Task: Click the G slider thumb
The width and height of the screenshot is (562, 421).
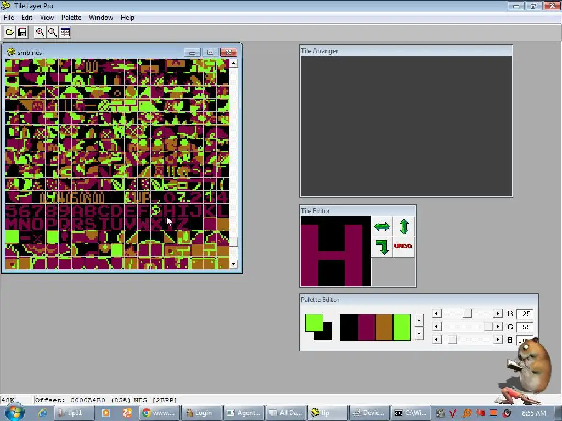Action: [x=488, y=327]
